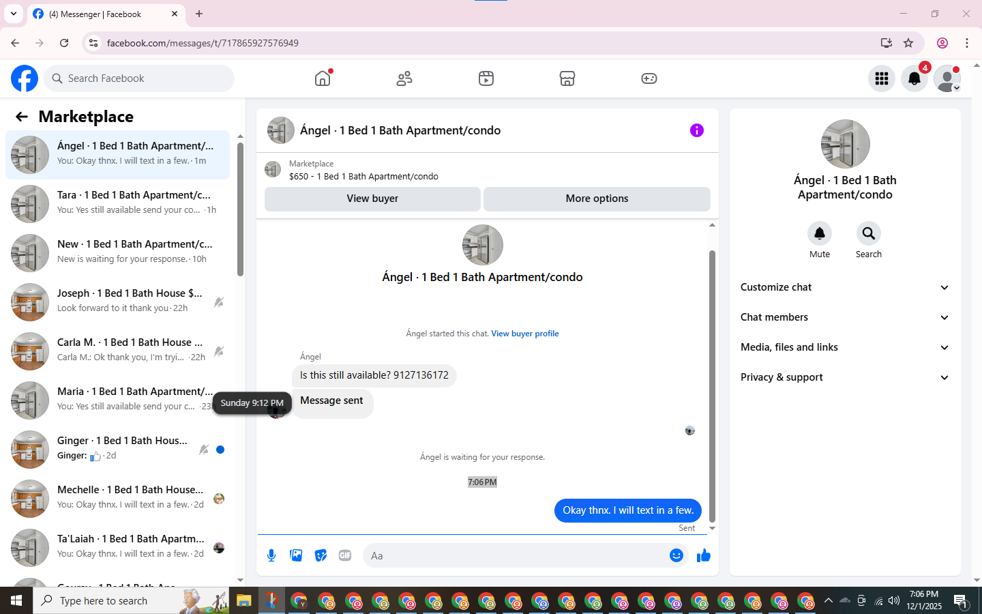This screenshot has width=982, height=614.
Task: Click the browser address bar URL
Action: point(203,43)
